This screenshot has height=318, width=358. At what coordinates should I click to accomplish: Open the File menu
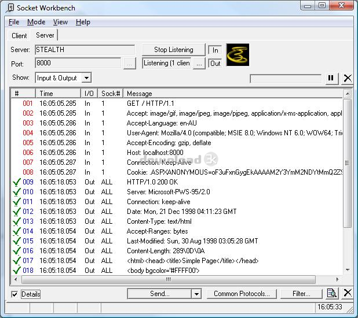(14, 22)
